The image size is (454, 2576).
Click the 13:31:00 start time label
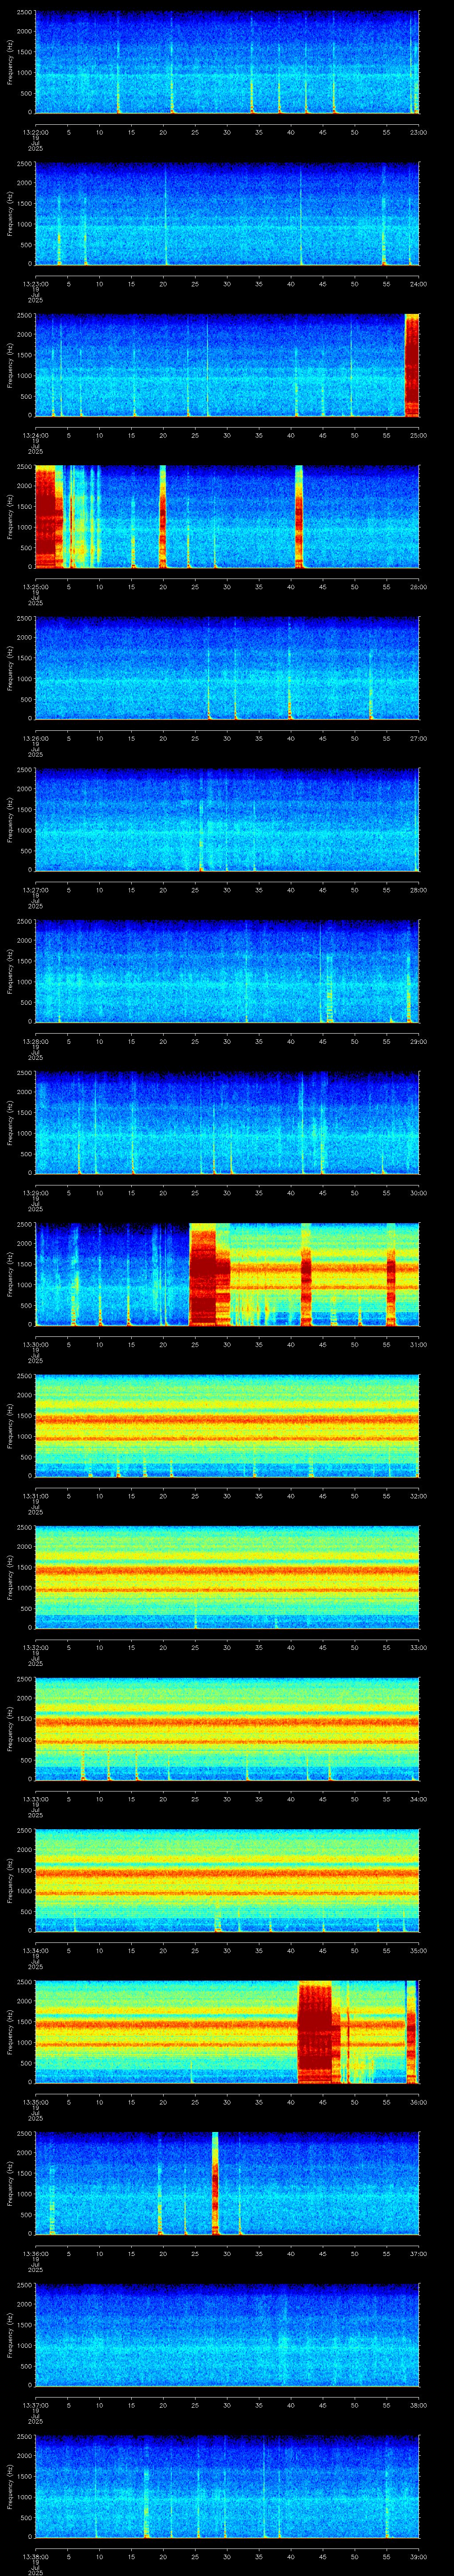35,1495
